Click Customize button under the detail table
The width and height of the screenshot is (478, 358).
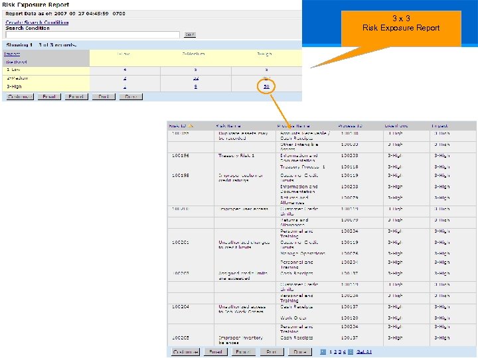pos(185,352)
